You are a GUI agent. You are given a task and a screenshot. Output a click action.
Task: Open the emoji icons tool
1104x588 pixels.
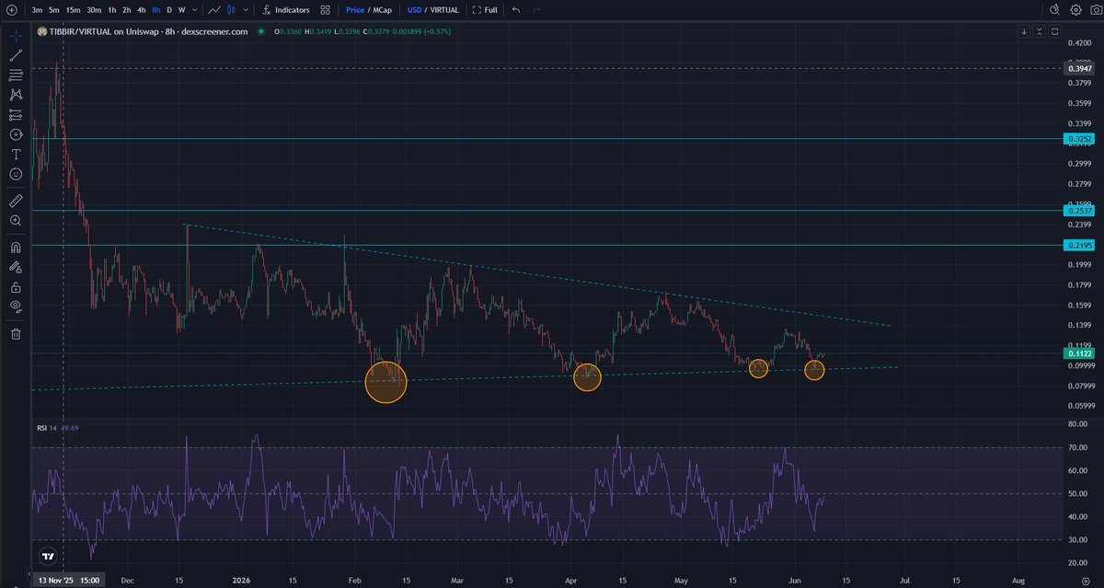tap(16, 174)
